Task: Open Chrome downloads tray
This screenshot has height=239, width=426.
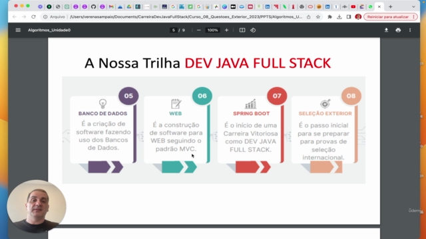Action: tap(339, 17)
